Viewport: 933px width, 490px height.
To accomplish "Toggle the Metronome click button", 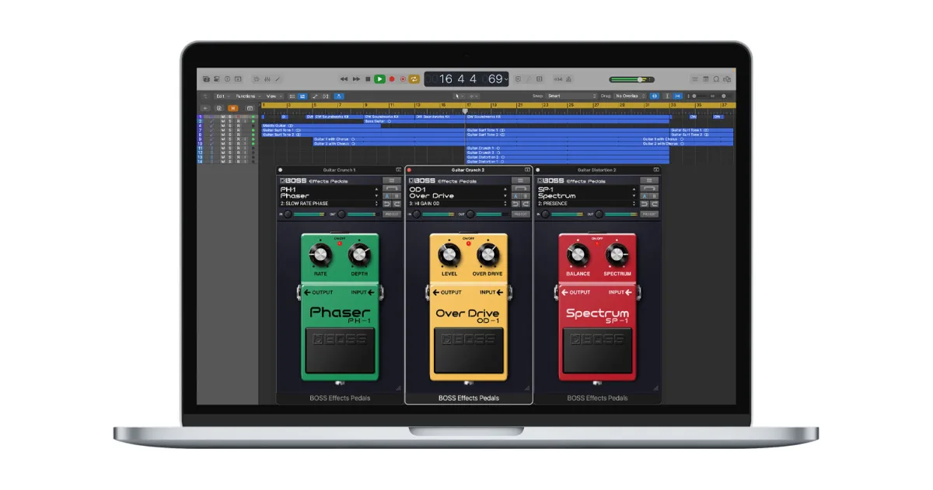I will (569, 79).
